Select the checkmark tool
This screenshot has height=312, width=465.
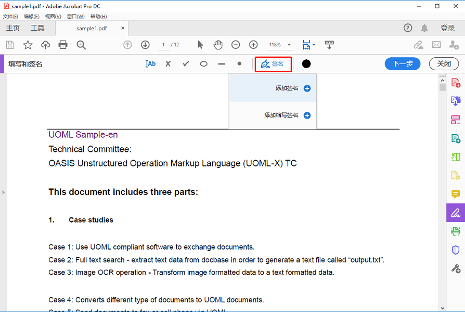click(186, 64)
